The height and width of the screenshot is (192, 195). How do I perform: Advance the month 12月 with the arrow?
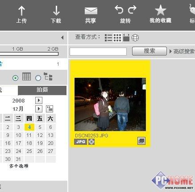coord(39,109)
